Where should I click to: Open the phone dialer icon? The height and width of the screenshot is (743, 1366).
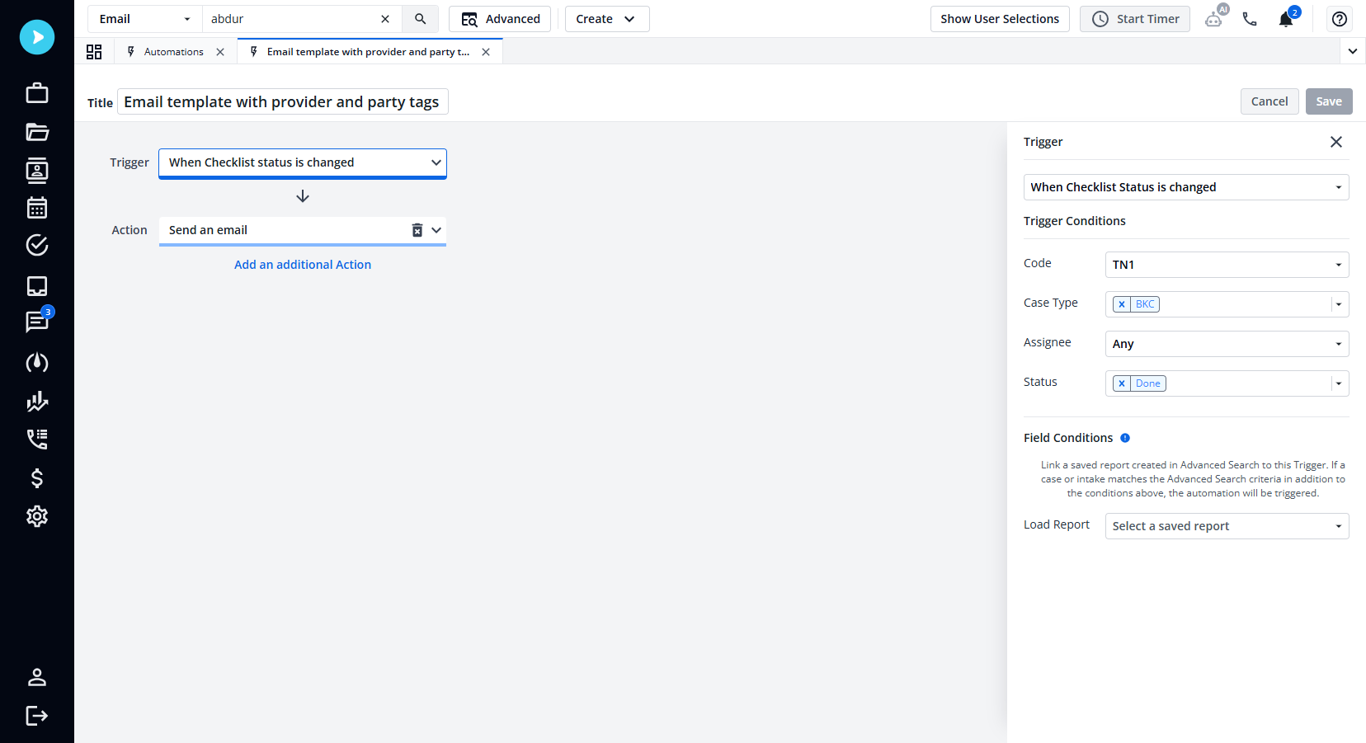click(1249, 18)
